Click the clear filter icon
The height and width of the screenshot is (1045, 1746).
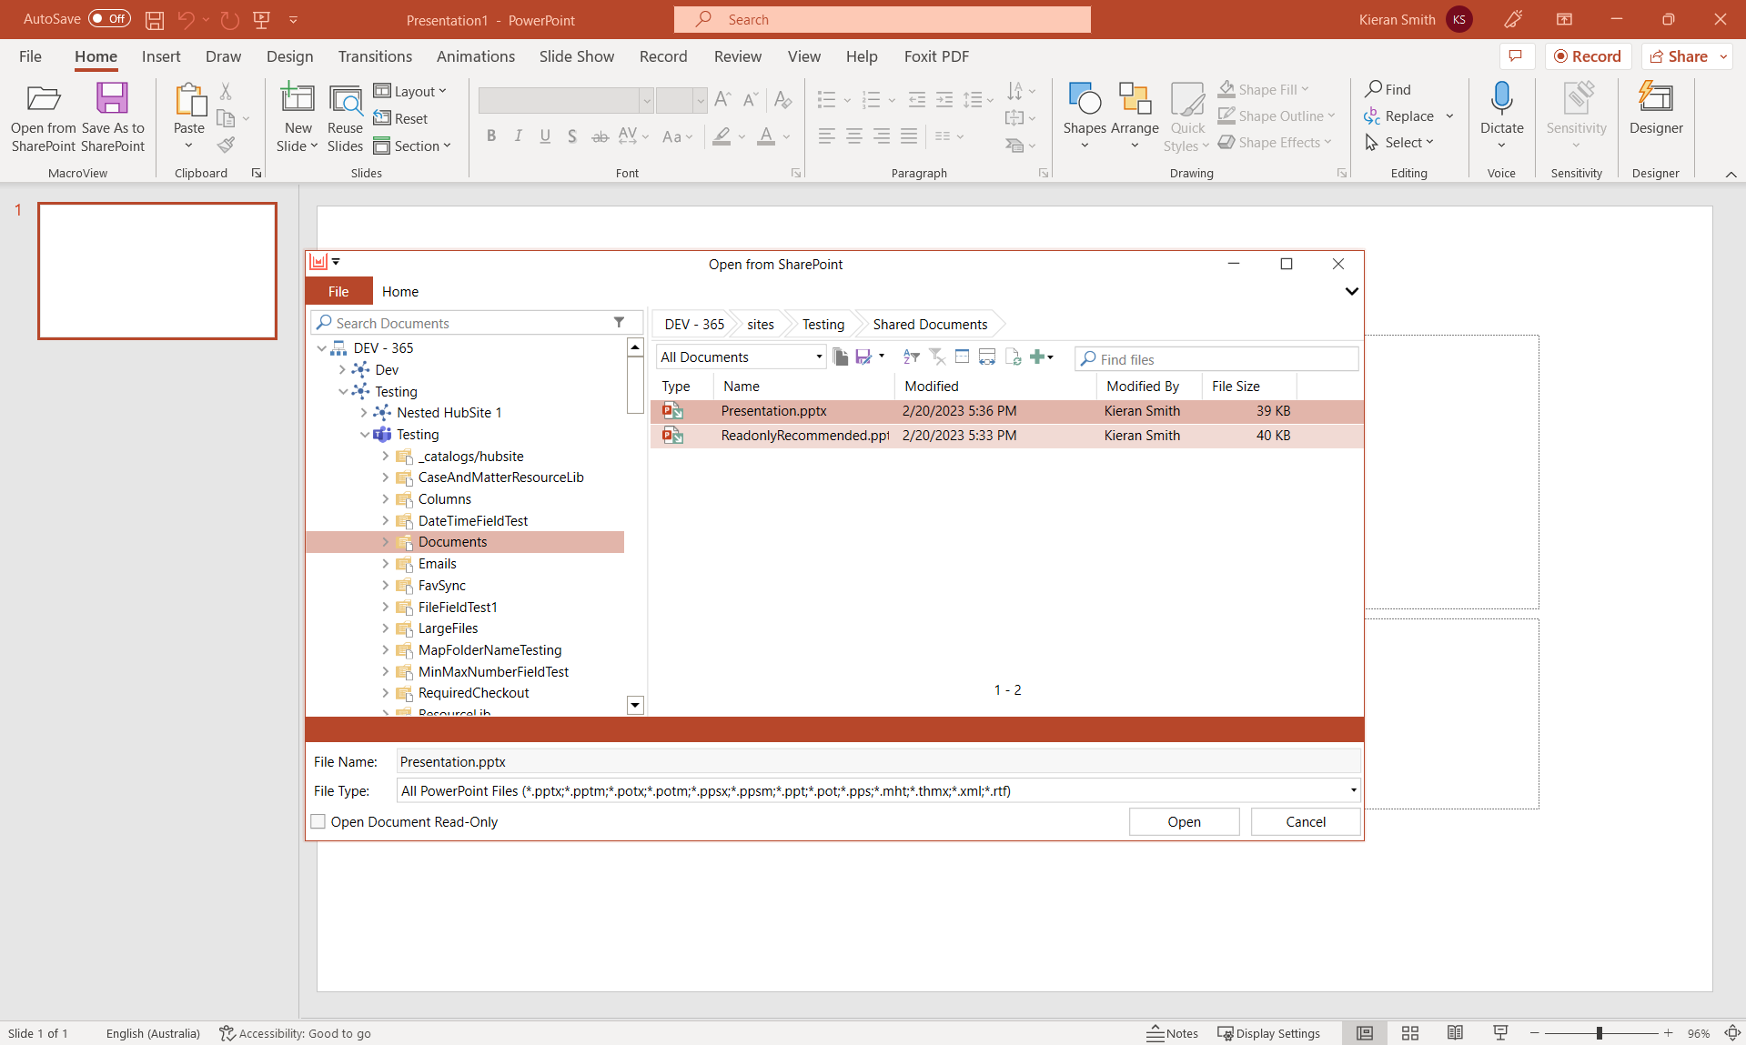937,357
